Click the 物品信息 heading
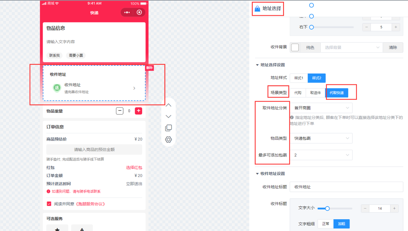The image size is (408, 231). [x=56, y=29]
